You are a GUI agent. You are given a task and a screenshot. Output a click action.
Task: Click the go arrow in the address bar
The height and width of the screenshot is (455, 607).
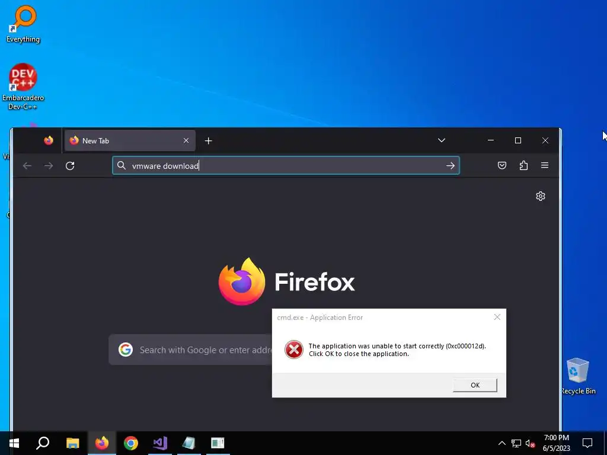pyautogui.click(x=451, y=166)
